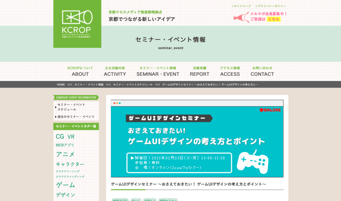Viewport: 341px width, 201px height.
Task: Select the sidebar ゲーム tag
Action: pyautogui.click(x=66, y=185)
